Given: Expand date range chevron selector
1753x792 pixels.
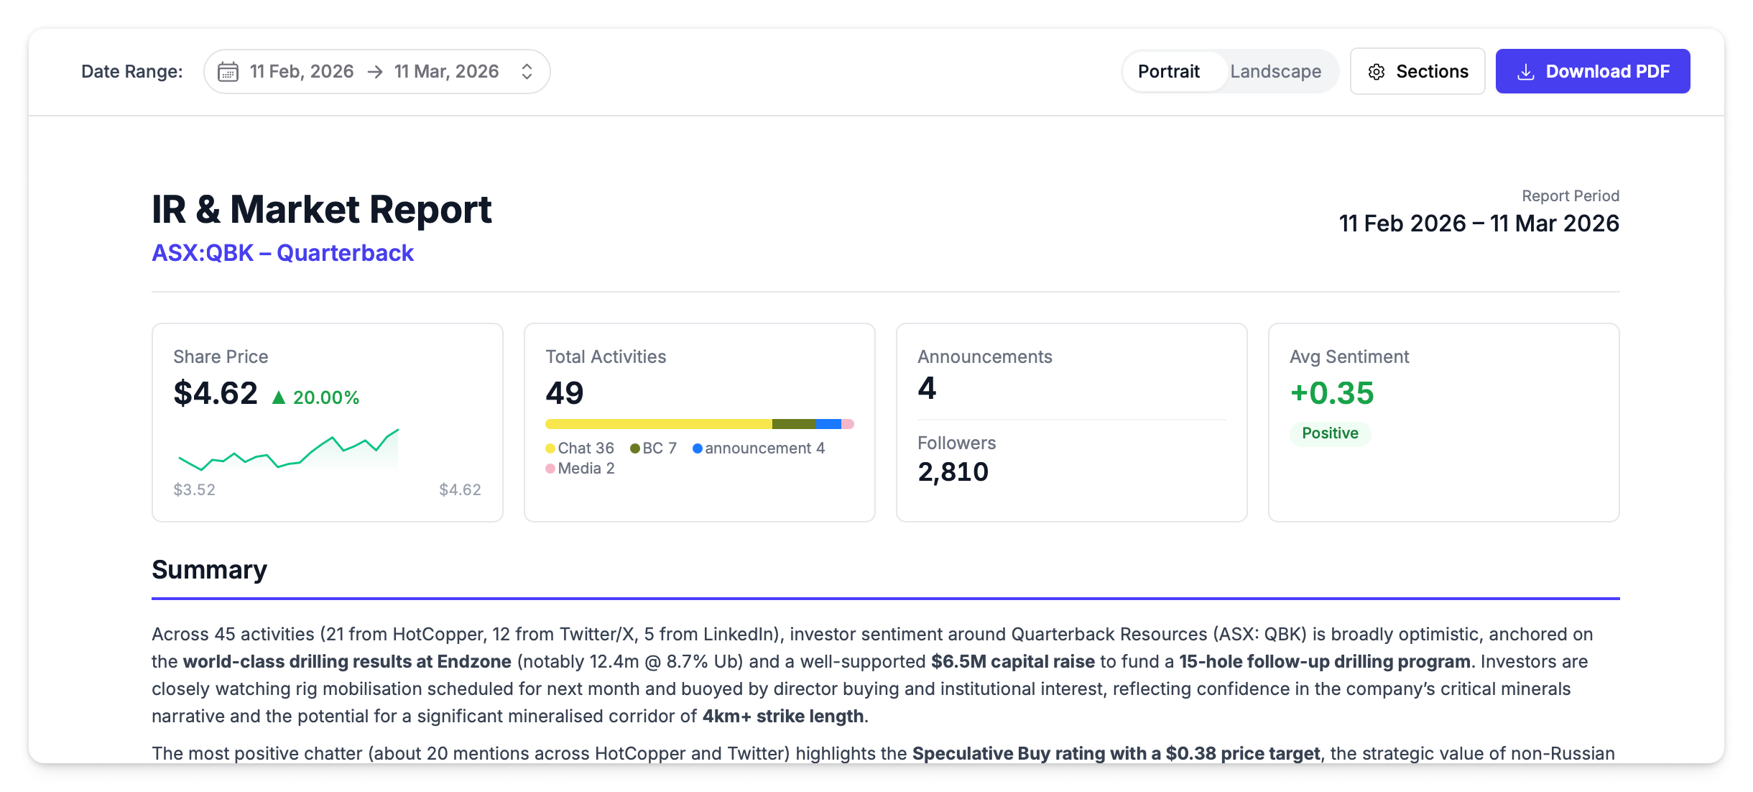Looking at the screenshot, I should [527, 72].
